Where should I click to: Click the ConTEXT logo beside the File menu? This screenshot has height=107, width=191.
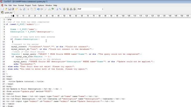pyautogui.click(x=2, y=5)
